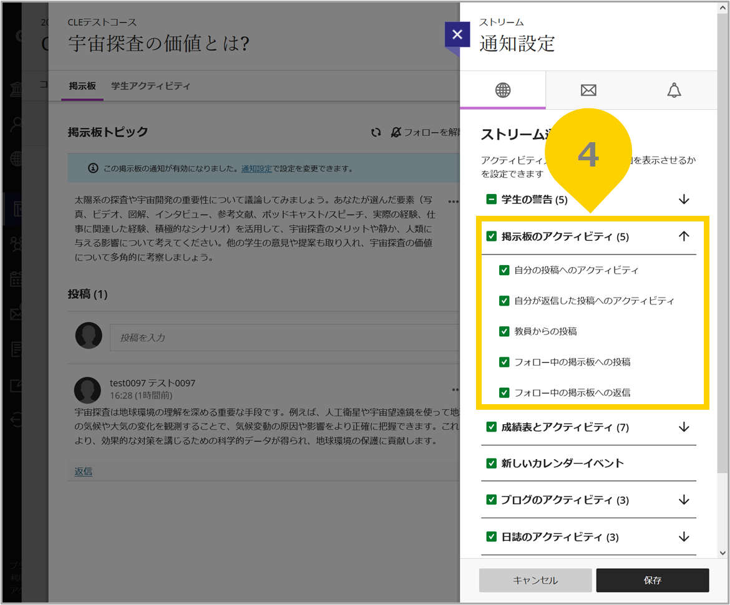Toggle the 成績表とアクティビティ (7) checkbox

pos(491,427)
